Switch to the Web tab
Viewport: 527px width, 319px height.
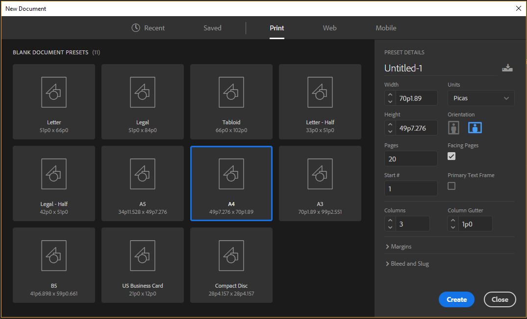pos(329,28)
